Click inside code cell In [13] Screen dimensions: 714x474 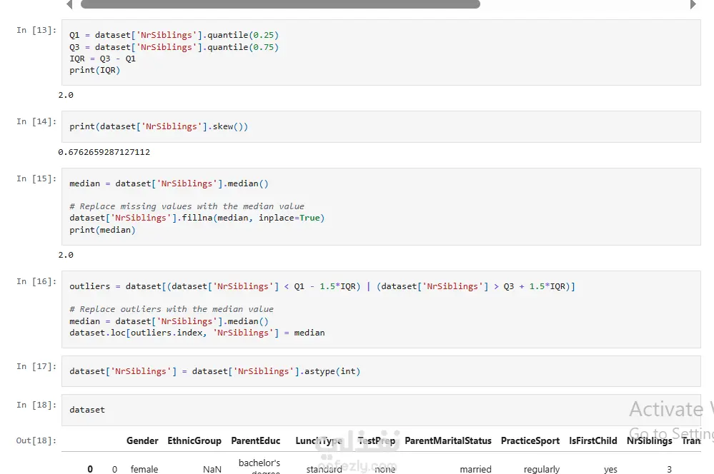381,52
